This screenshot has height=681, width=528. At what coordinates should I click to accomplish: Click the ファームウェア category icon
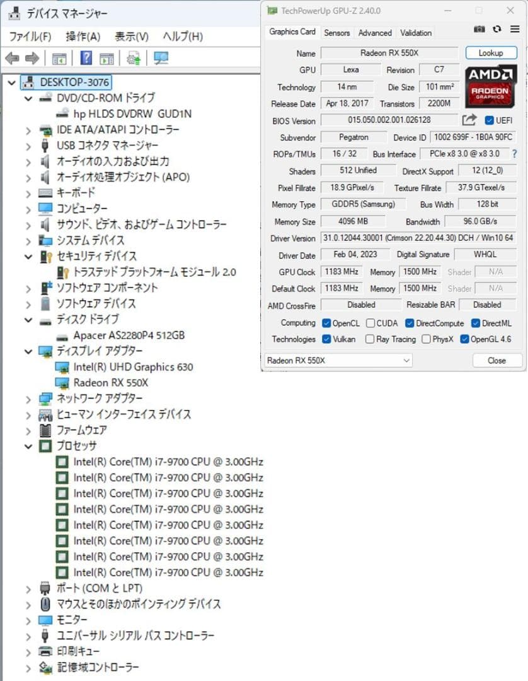[x=45, y=431]
